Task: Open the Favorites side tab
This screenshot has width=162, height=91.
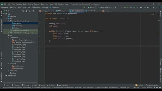Action: (1, 65)
